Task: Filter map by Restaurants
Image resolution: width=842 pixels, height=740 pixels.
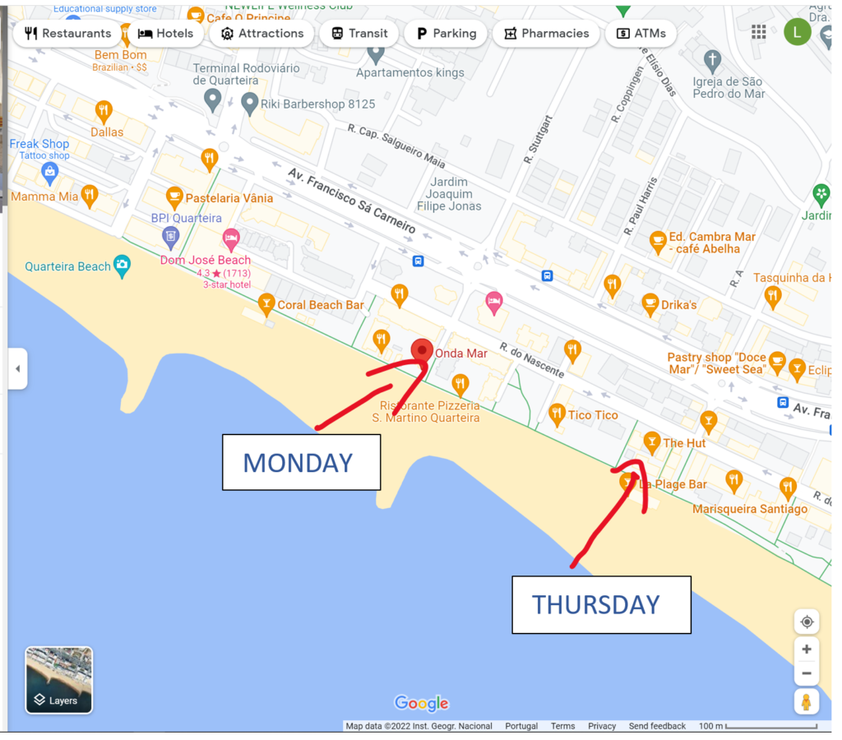Action: [x=68, y=33]
